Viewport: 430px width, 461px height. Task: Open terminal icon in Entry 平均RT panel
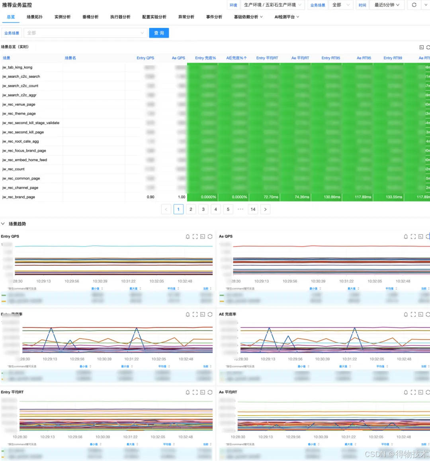point(203,392)
